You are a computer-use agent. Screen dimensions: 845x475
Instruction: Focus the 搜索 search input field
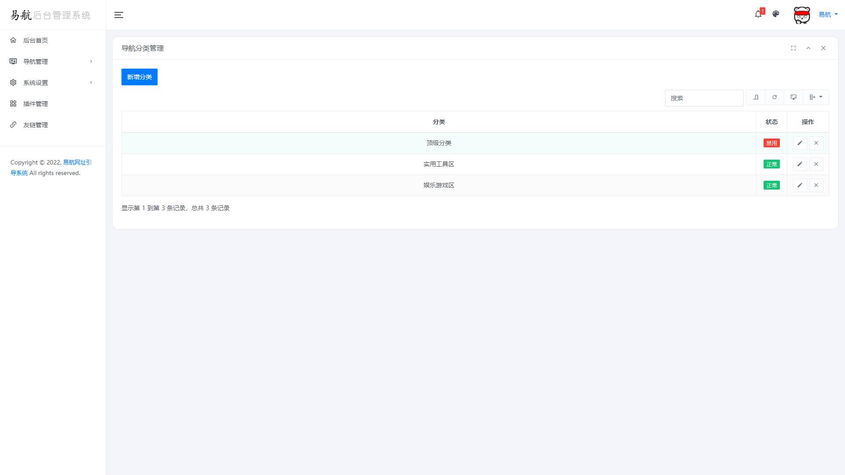click(x=704, y=98)
